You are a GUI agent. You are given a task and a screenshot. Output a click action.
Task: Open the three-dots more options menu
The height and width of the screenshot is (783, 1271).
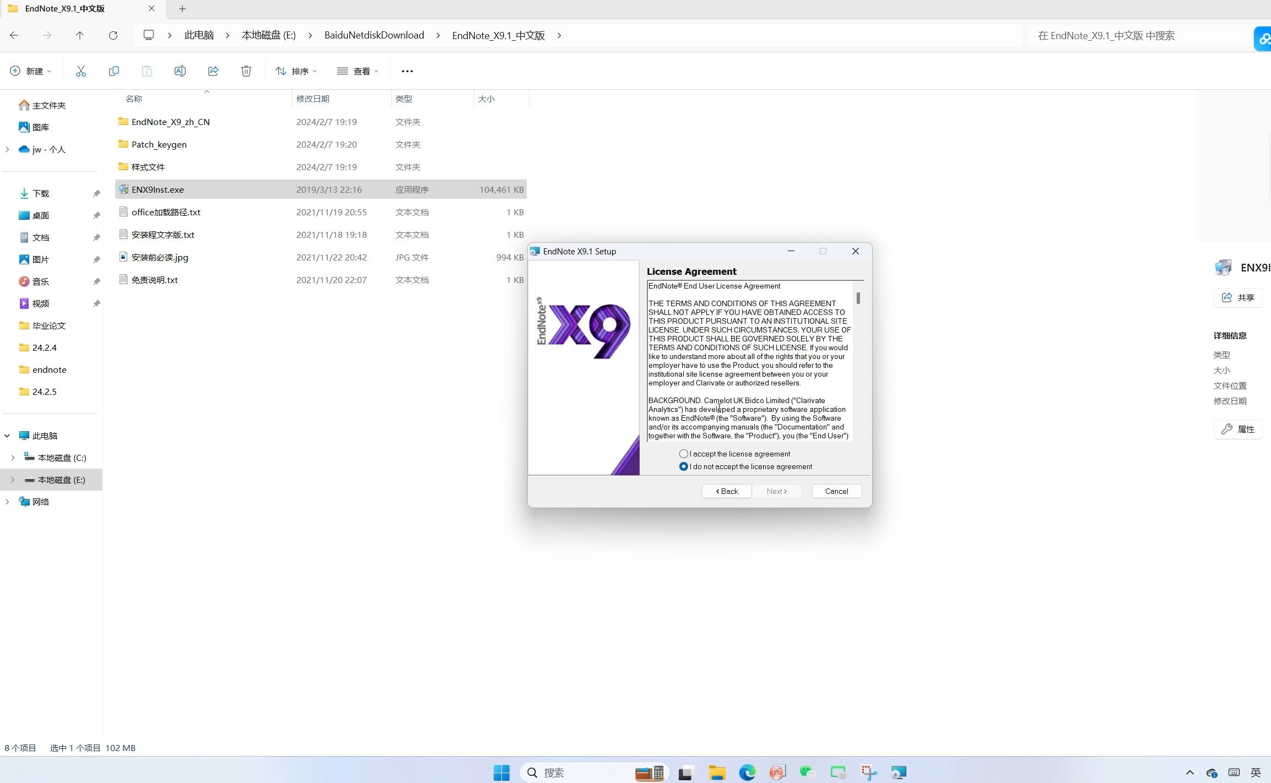[x=407, y=71]
